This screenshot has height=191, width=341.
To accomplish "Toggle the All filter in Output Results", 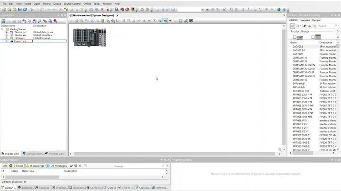I will coord(5,166).
